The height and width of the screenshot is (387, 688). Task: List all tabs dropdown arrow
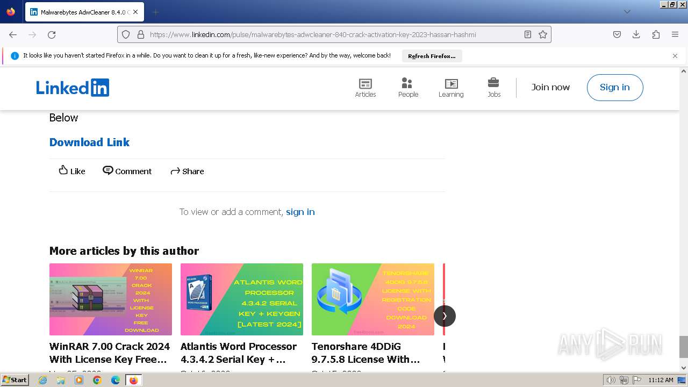(627, 12)
